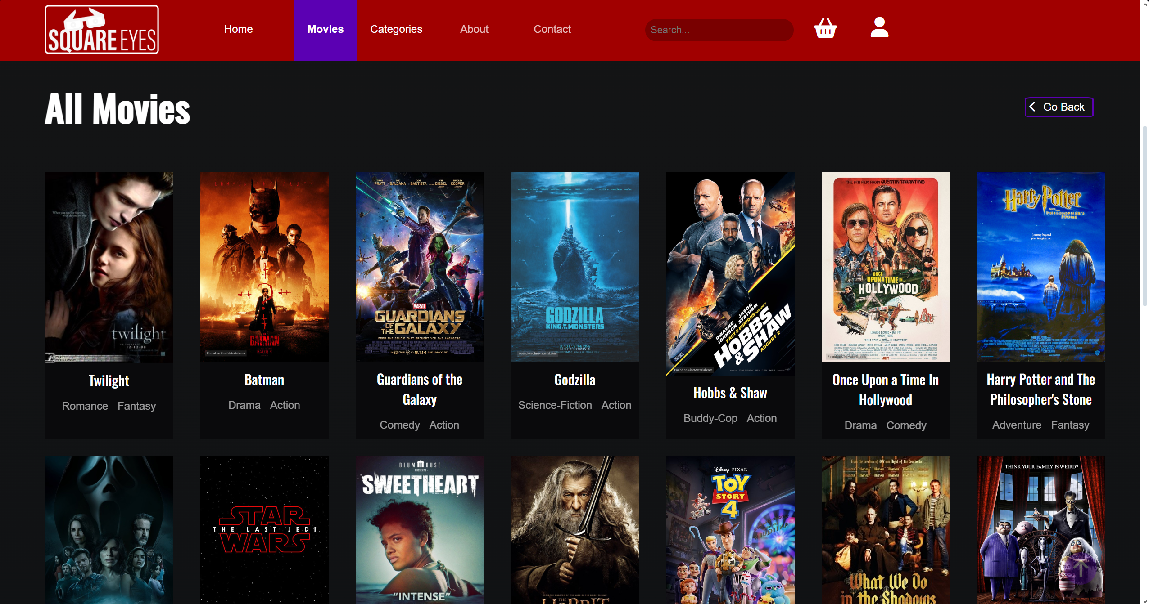Screen dimensions: 1149x604
Task: Navigate to the Home page
Action: (238, 29)
